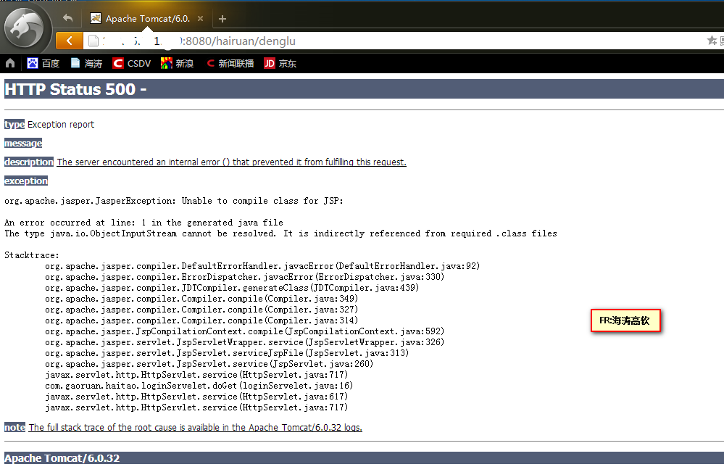
Task: Click the page icon in address bar
Action: 93,41
